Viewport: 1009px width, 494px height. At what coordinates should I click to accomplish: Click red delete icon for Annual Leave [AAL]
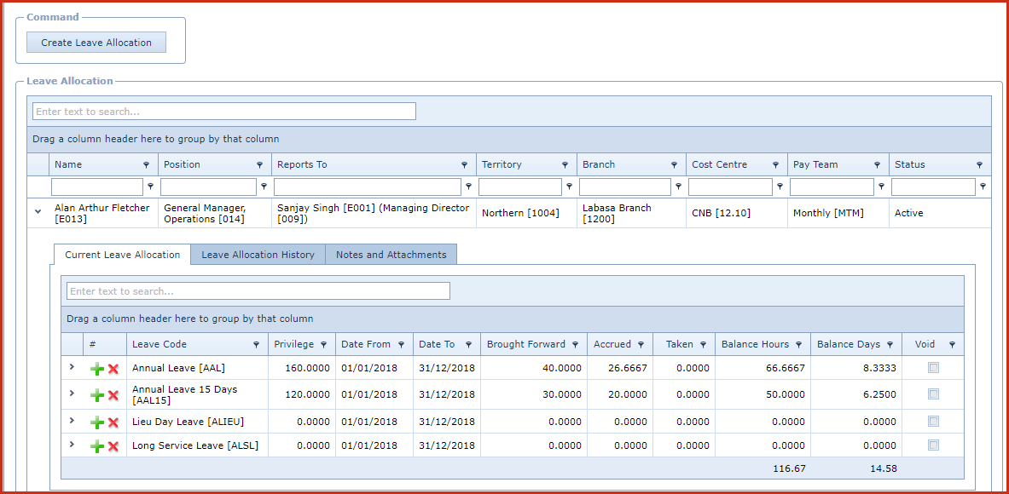click(x=113, y=369)
